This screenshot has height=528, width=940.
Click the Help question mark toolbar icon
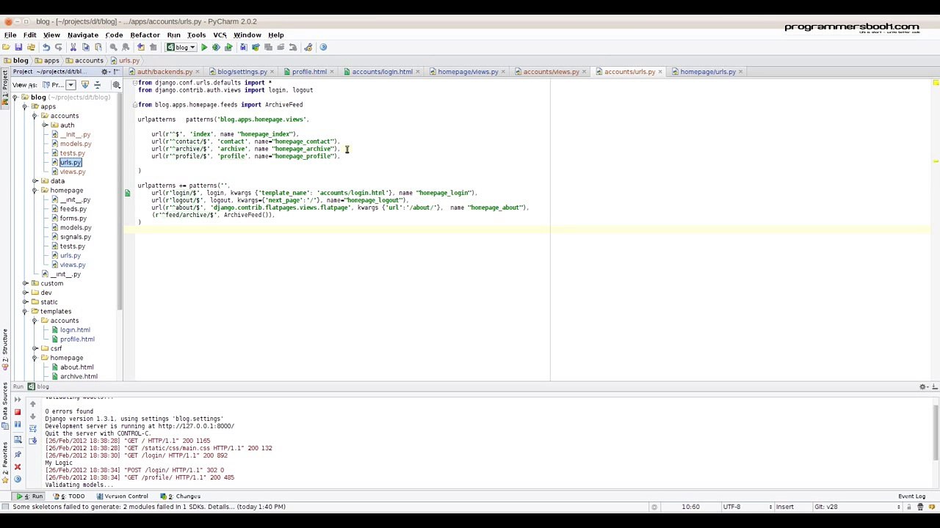tap(323, 48)
